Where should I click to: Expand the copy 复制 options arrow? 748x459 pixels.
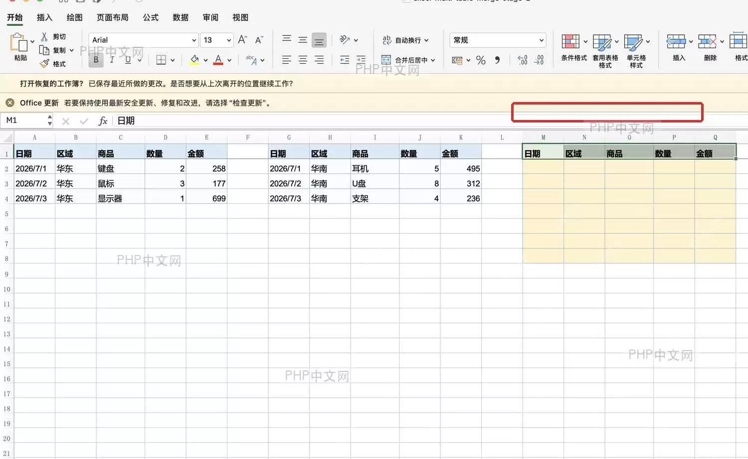pos(72,50)
